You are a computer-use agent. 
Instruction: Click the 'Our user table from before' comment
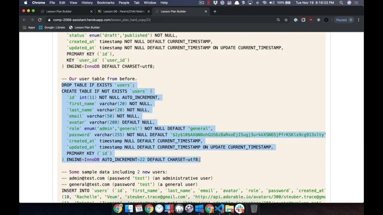[99, 79]
